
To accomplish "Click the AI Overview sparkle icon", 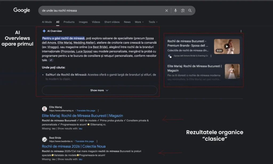I will [x=44, y=31].
